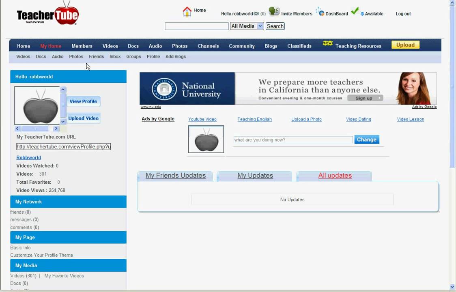This screenshot has height=292, width=456.
Task: Open the Robbworld profile link
Action: [28, 157]
